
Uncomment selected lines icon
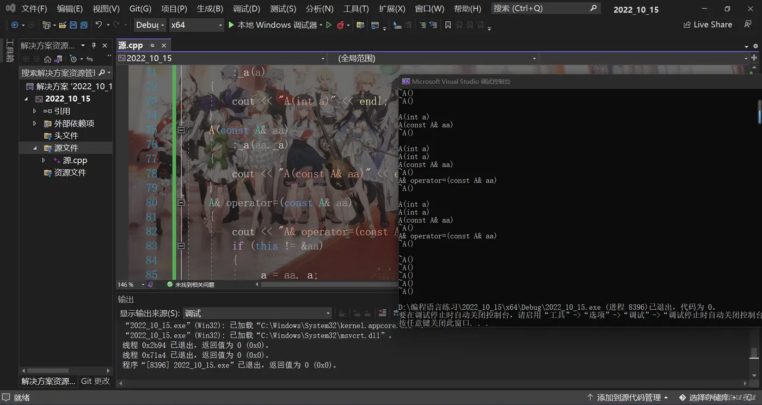[x=433, y=25]
